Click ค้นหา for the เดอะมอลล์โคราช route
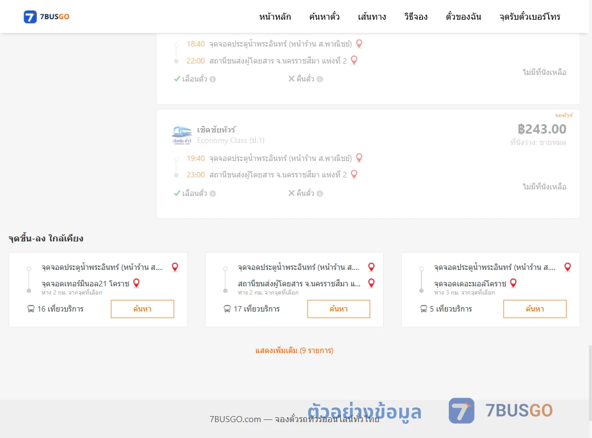The image size is (592, 438). coord(535,309)
